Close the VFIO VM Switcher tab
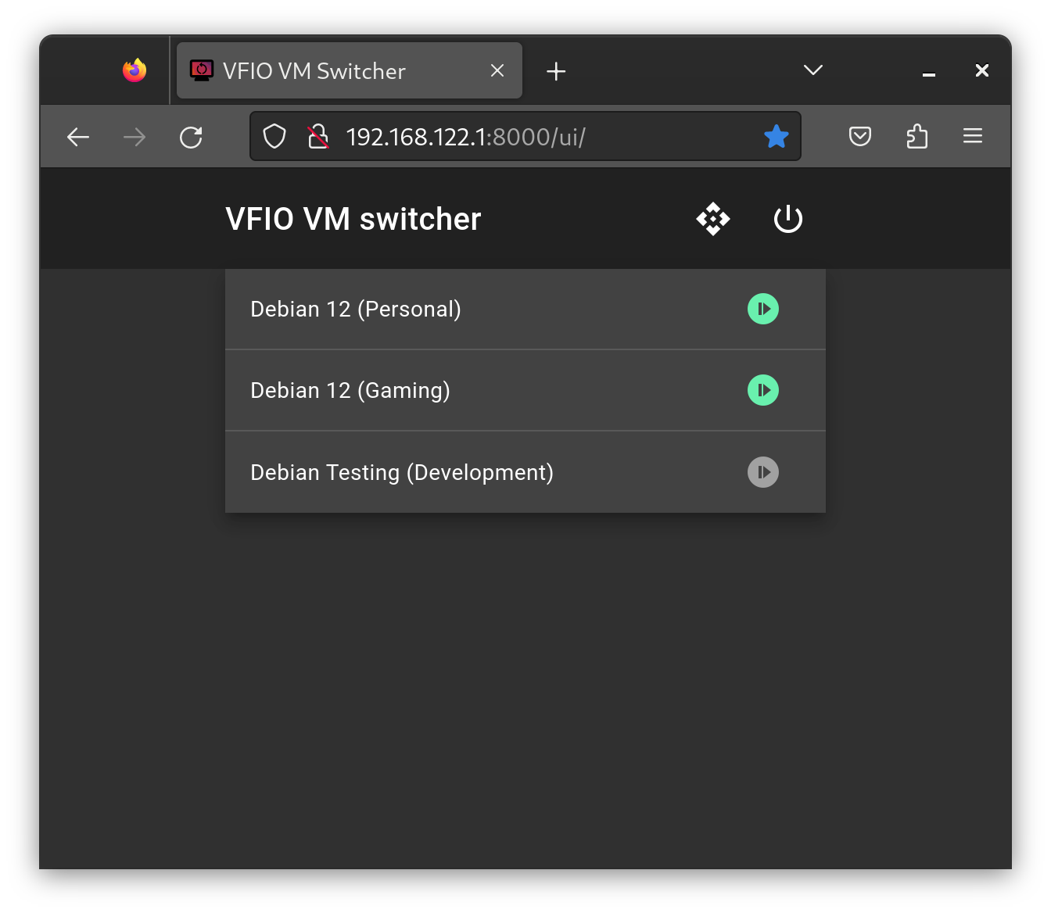Viewport: 1051px width, 913px height. (497, 70)
